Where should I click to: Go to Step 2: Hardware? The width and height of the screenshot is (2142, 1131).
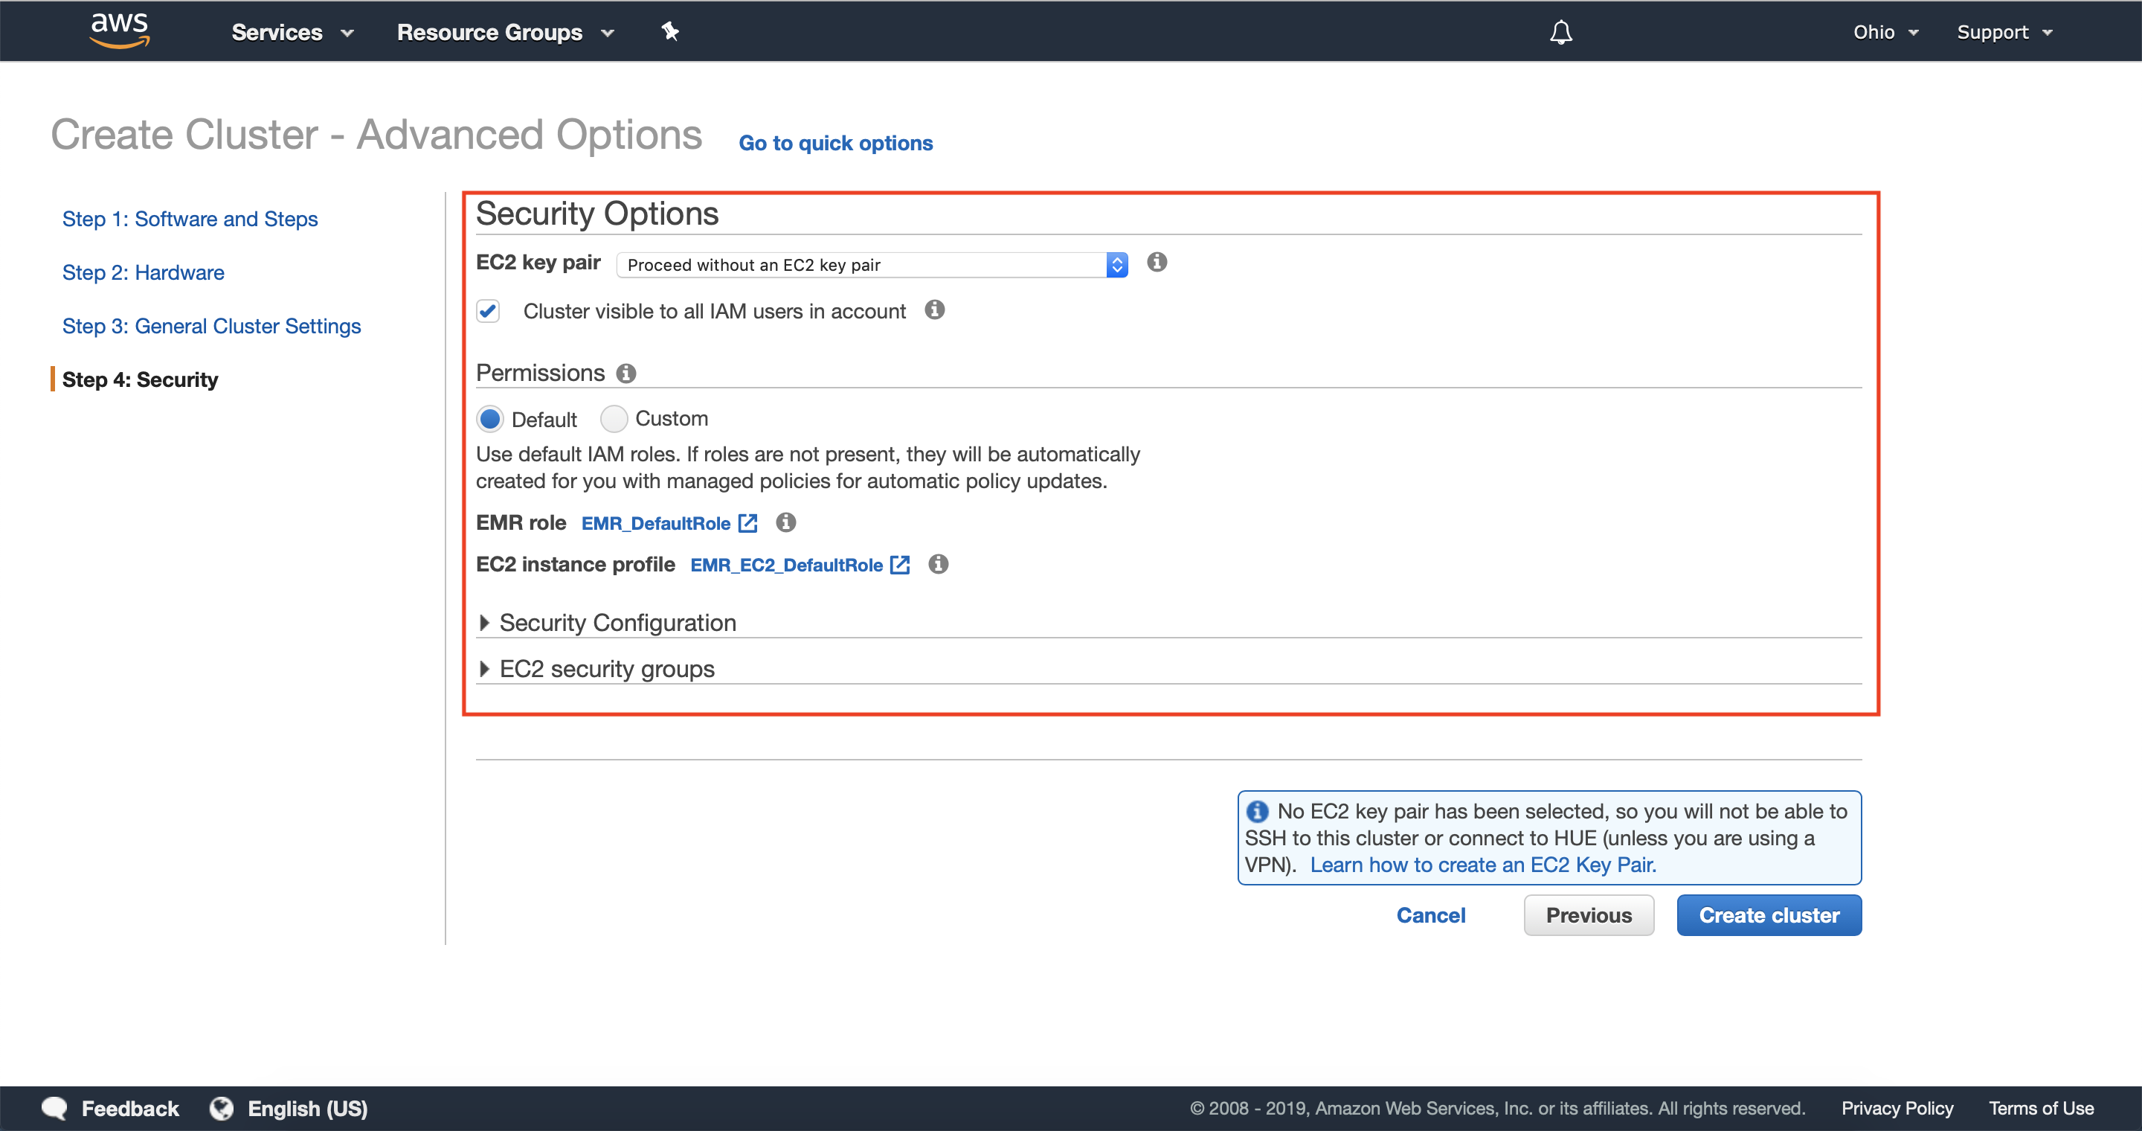pos(143,272)
